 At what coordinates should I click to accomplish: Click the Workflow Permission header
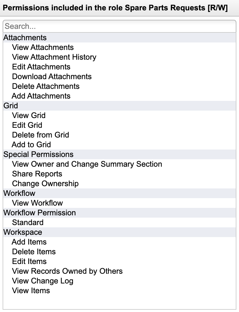[x=40, y=213]
